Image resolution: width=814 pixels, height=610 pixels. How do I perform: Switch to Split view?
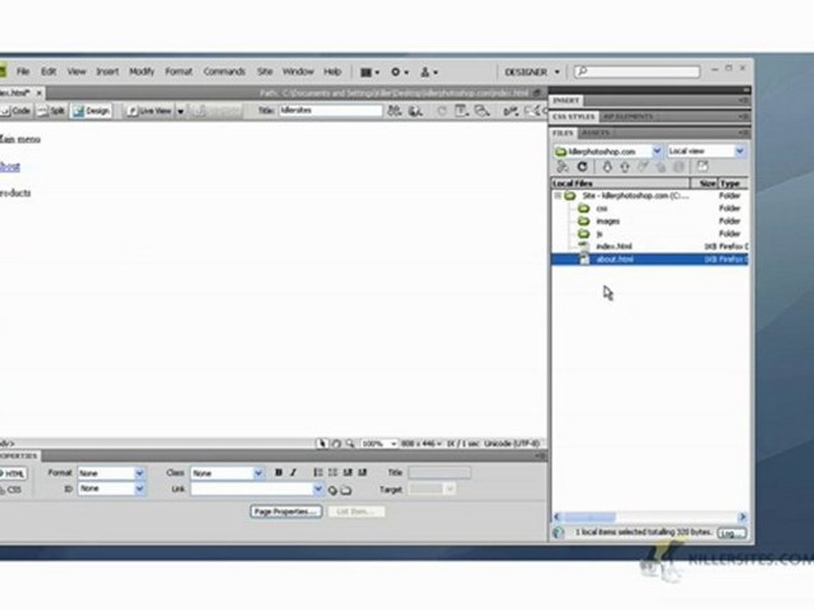[x=52, y=110]
